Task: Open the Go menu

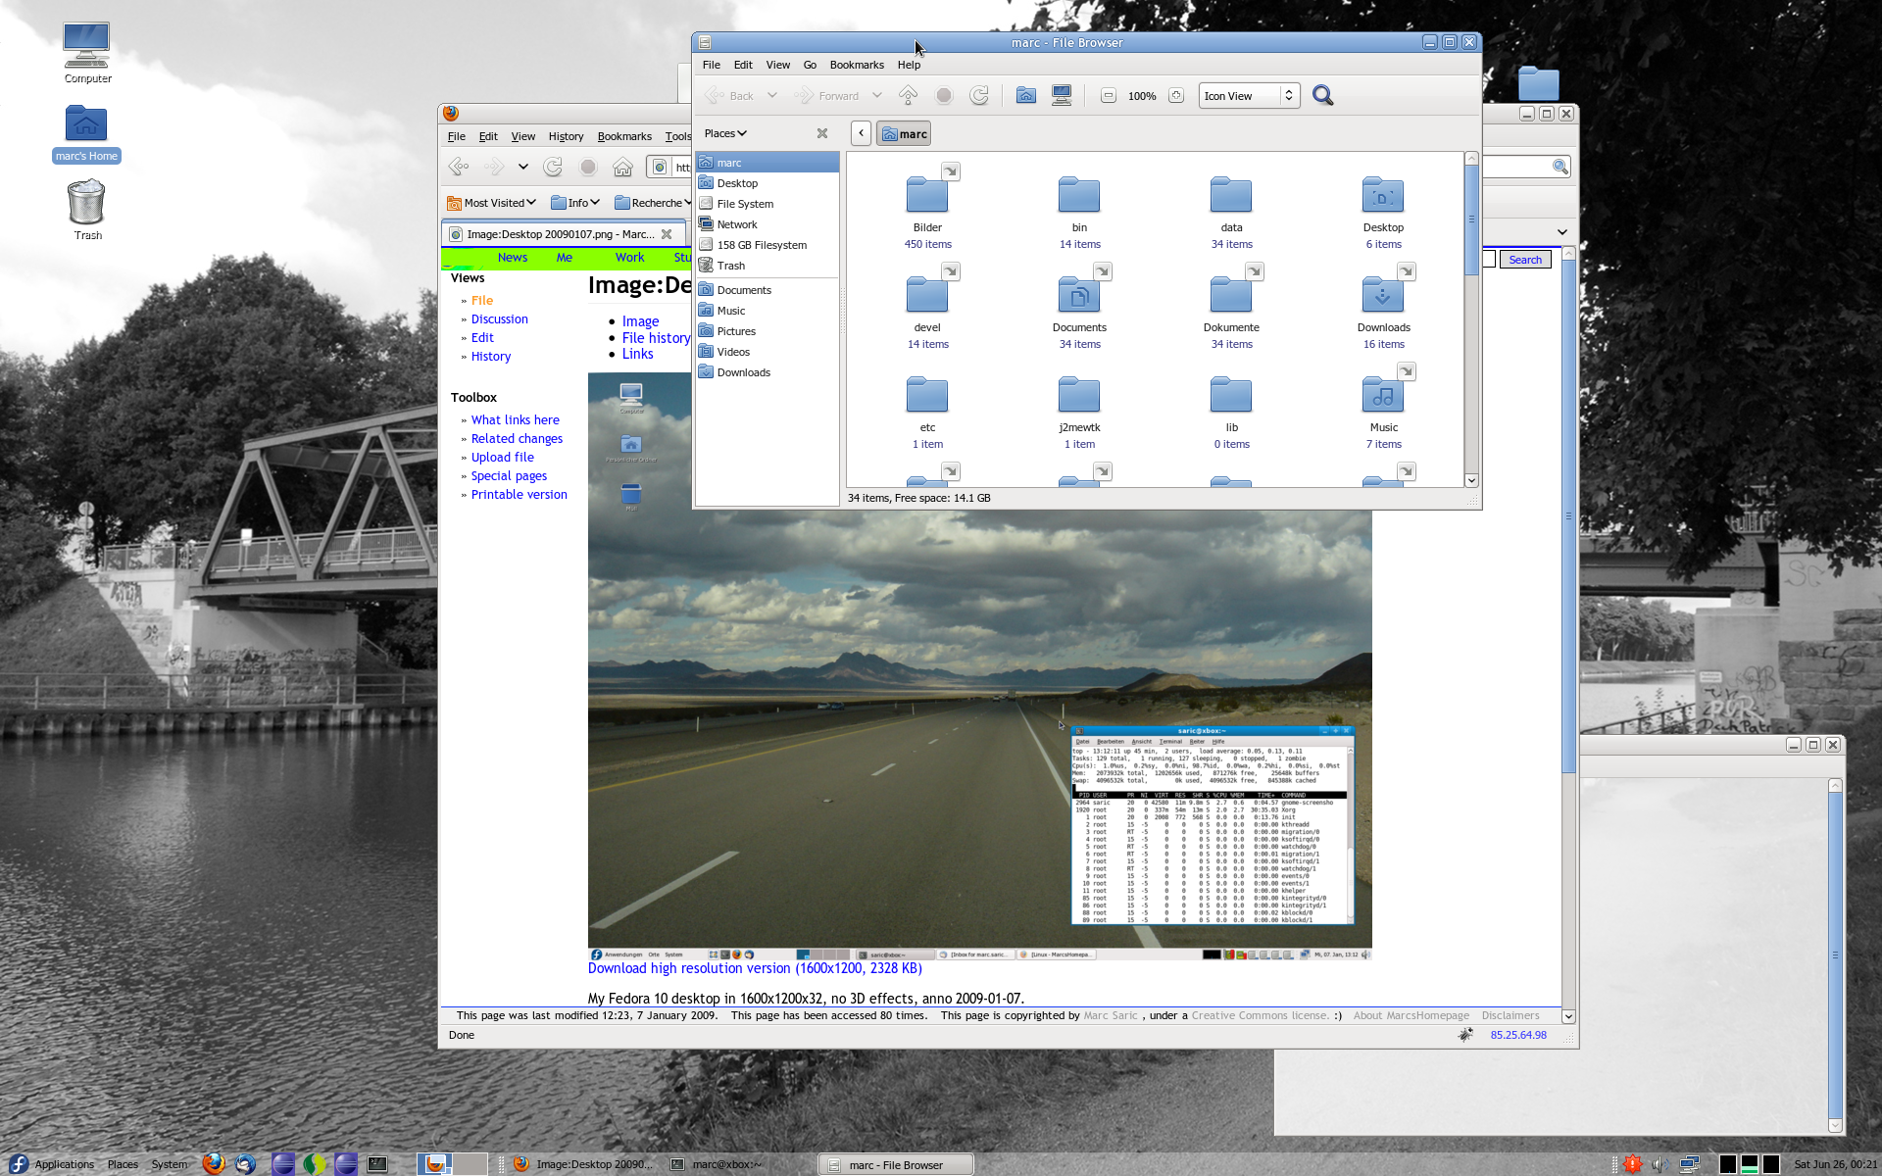Action: click(810, 65)
